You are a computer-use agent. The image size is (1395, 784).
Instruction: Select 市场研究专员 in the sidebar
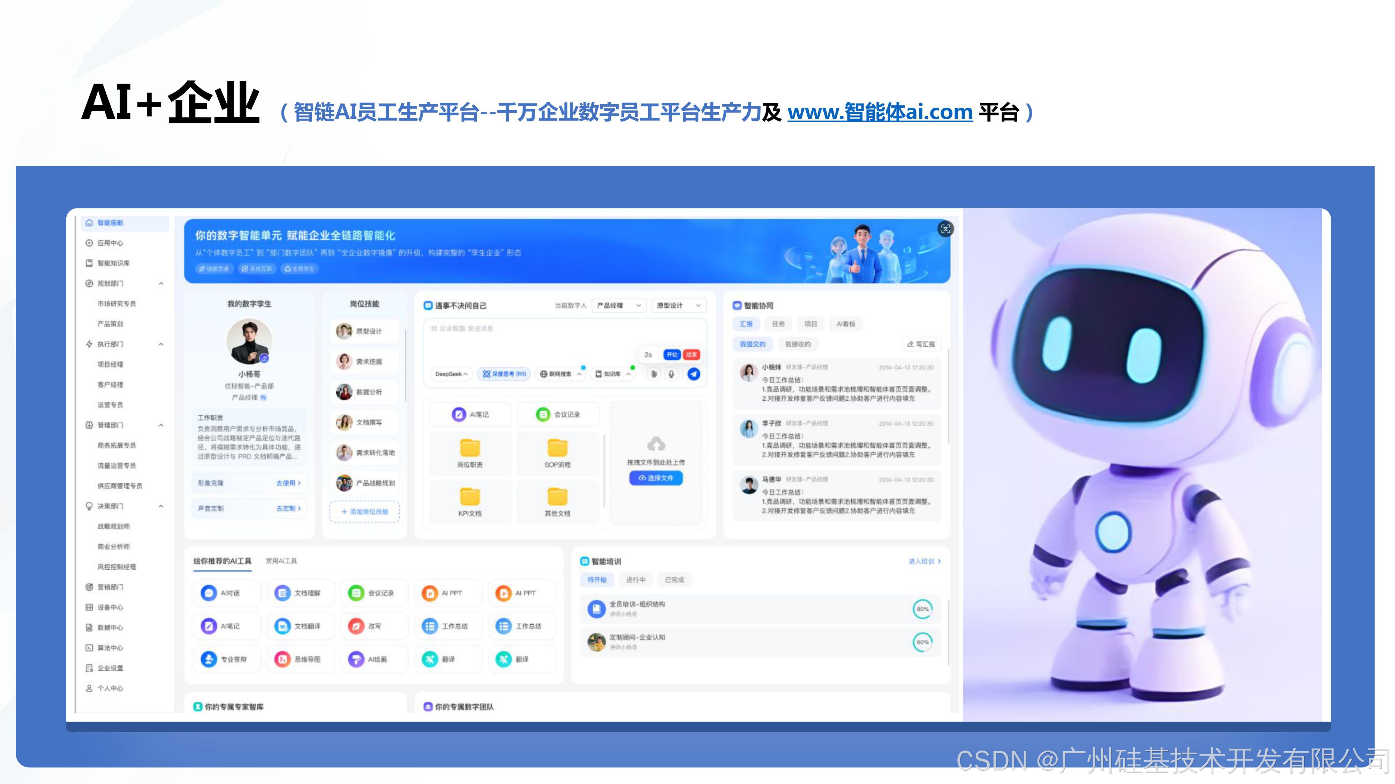(x=116, y=303)
